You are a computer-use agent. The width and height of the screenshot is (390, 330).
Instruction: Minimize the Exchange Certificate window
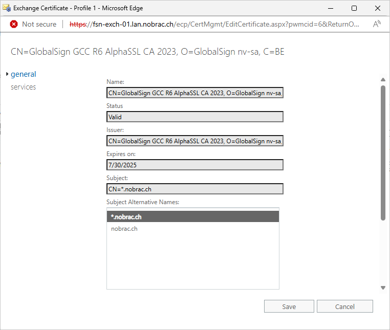(331, 8)
